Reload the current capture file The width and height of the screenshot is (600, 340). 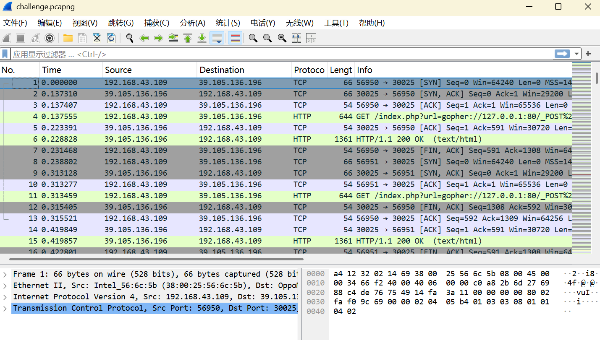[111, 38]
